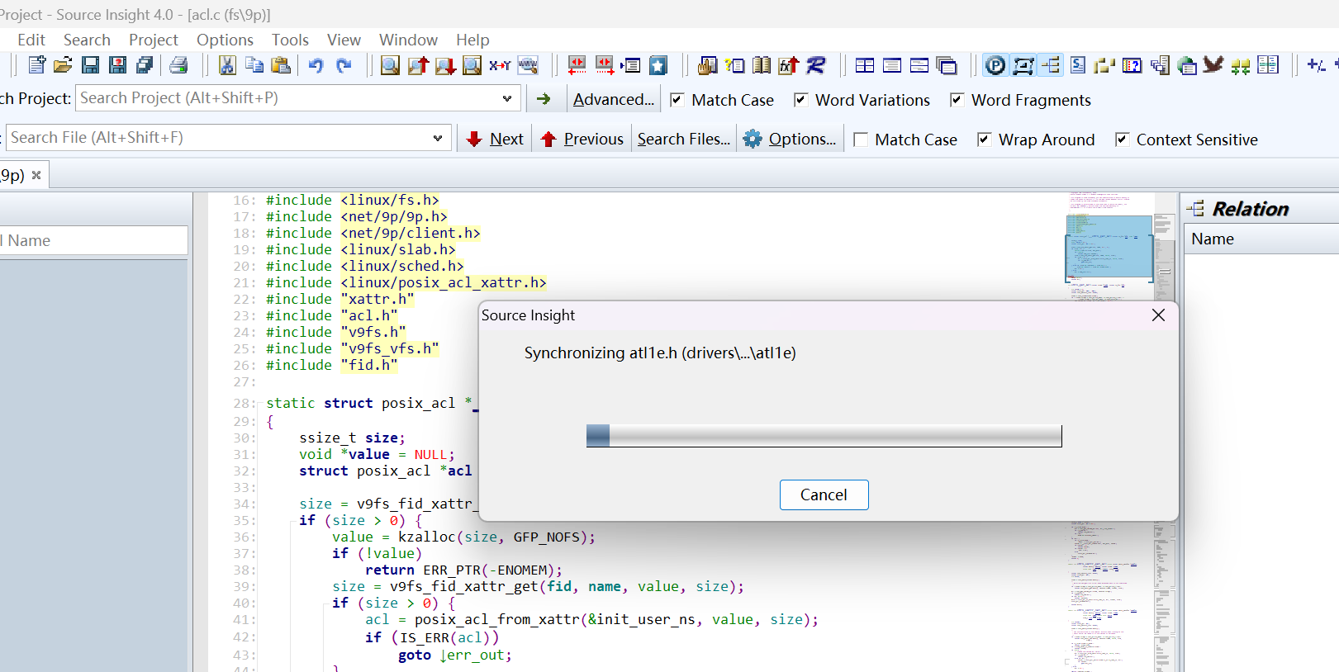Click the Tile Windows grid icon
Image resolution: width=1339 pixels, height=672 pixels.
865,65
